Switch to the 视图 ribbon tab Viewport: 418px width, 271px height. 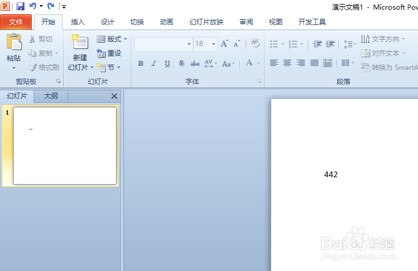tap(275, 22)
